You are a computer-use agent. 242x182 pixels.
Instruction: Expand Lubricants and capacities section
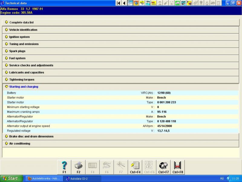point(121,72)
